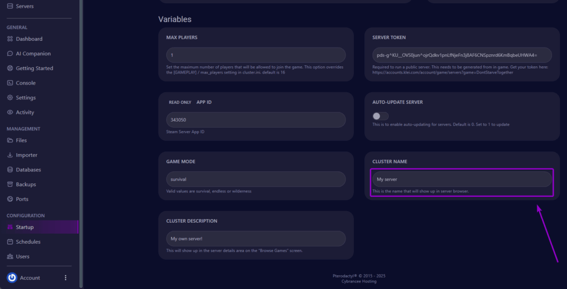Screen dimensions: 567x289
Task: Open the Settings menu item
Action: pyautogui.click(x=25, y=98)
